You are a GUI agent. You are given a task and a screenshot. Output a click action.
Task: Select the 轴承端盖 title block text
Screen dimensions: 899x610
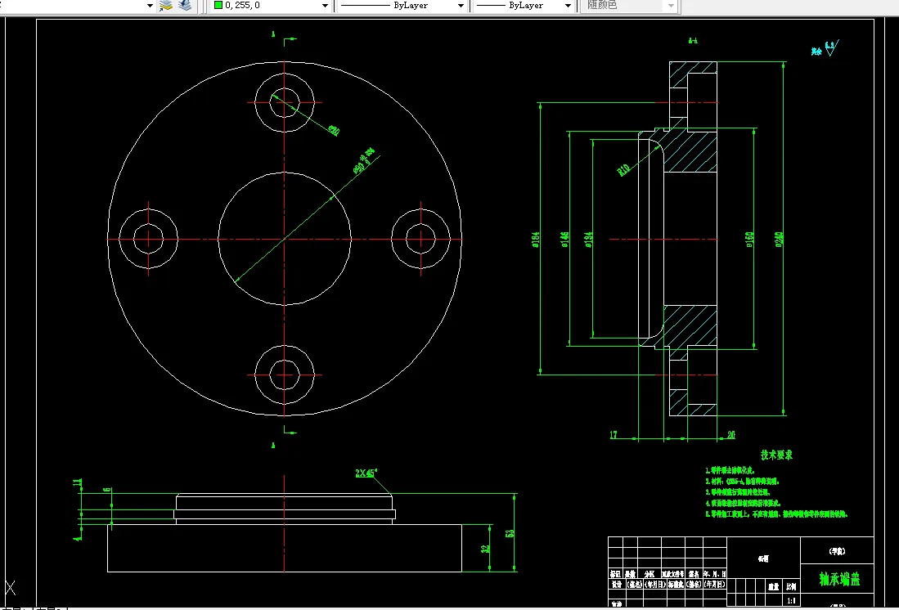839,579
